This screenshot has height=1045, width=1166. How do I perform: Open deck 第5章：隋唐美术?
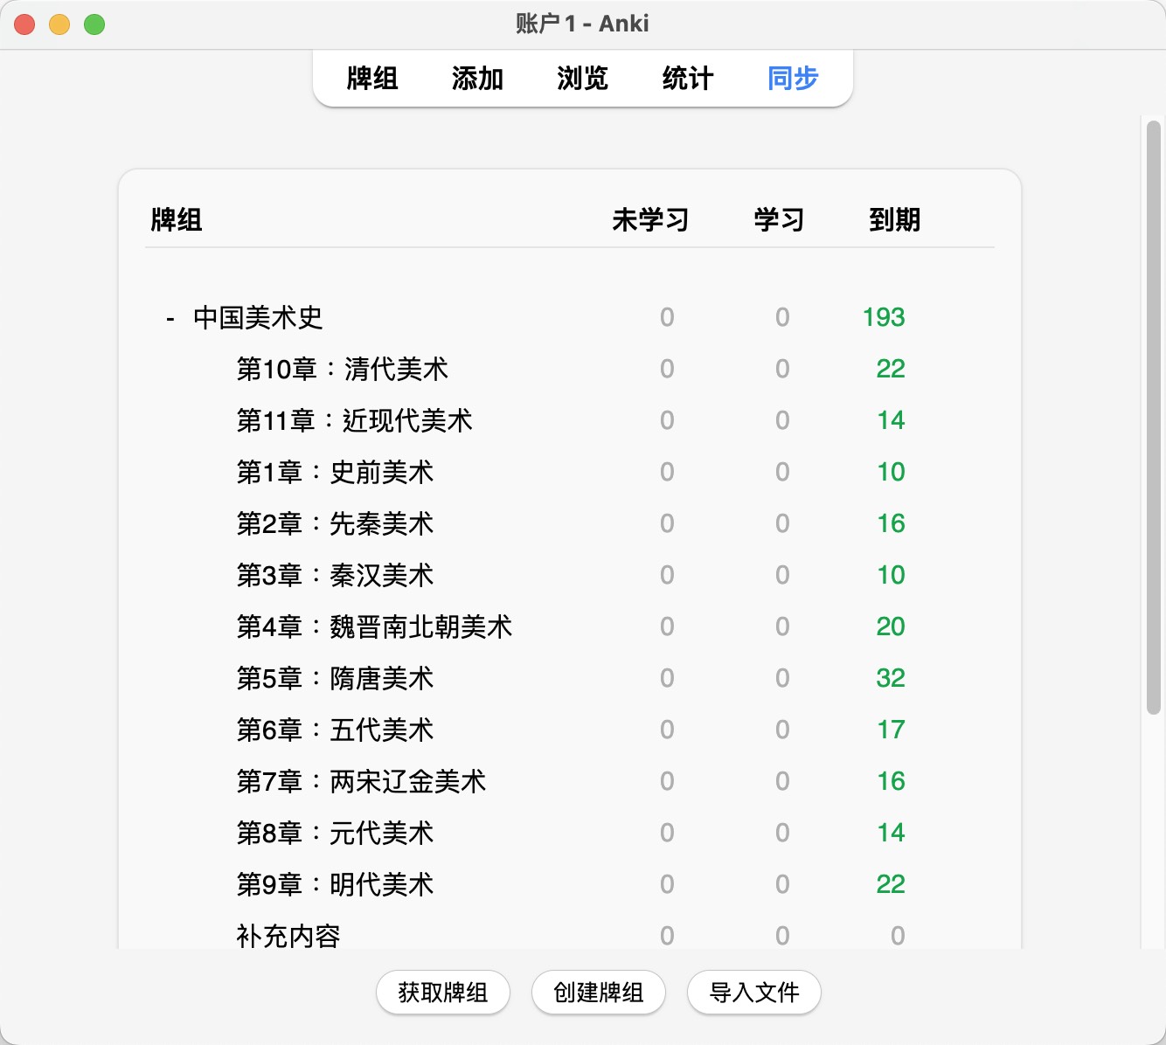coord(335,679)
